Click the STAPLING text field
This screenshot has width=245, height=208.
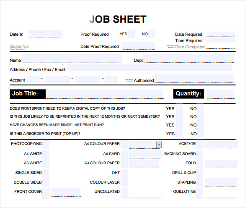tap(222, 182)
